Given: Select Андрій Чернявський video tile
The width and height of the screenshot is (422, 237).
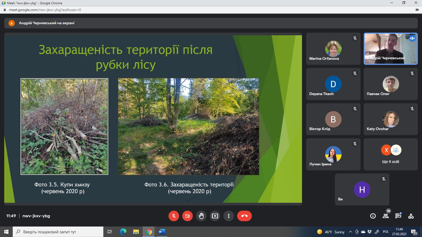Looking at the screenshot, I should [391, 49].
